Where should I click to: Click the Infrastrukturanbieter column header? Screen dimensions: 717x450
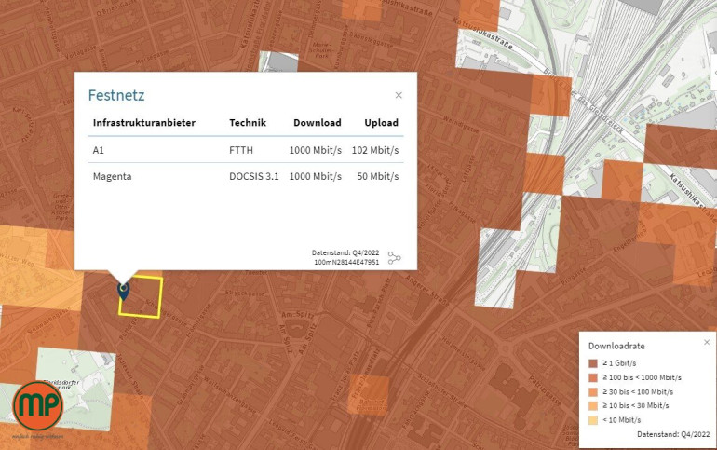coord(149,123)
